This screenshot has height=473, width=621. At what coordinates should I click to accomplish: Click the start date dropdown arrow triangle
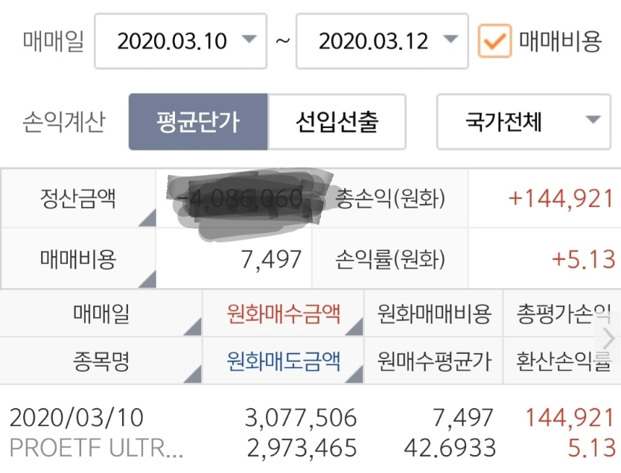coord(251,42)
